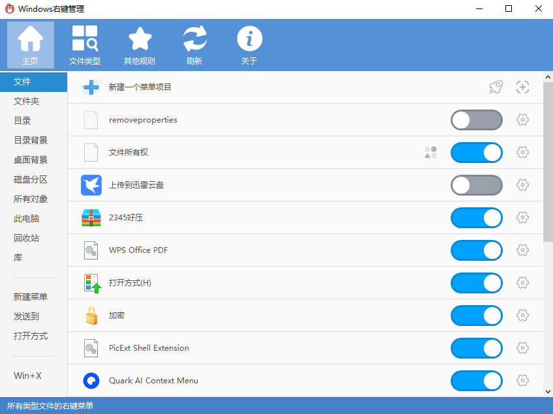
Task: Open the 主页 home toolbar button
Action: click(x=31, y=45)
